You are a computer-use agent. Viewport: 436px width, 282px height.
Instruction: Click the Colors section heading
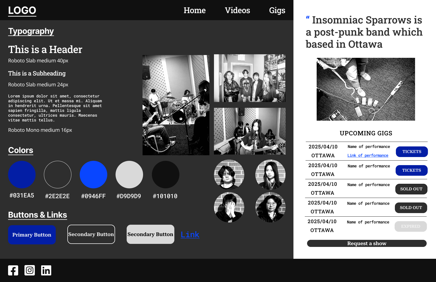[x=21, y=150]
